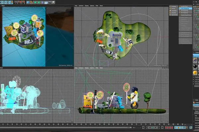Click the Duplicate command

[x=173, y=11]
